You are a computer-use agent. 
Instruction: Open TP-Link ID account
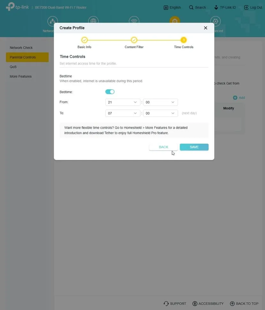coord(225,7)
